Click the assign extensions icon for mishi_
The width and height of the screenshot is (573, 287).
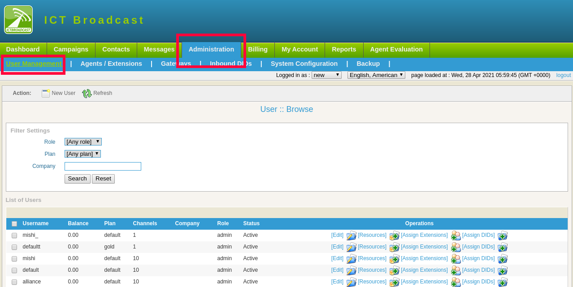click(456, 236)
